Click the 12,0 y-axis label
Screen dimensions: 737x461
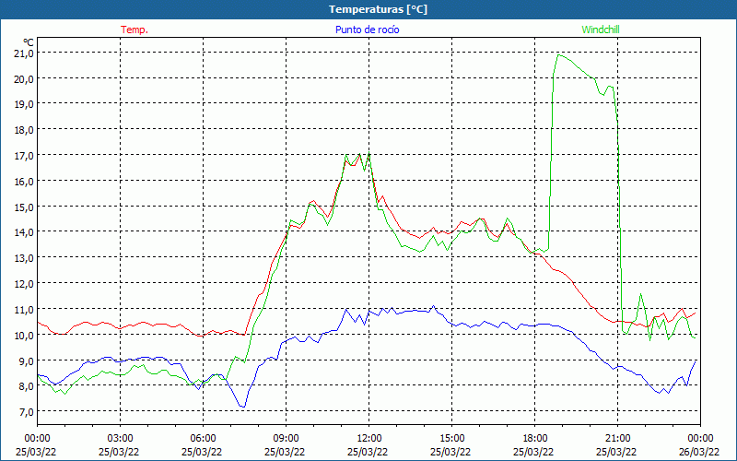tap(24, 284)
